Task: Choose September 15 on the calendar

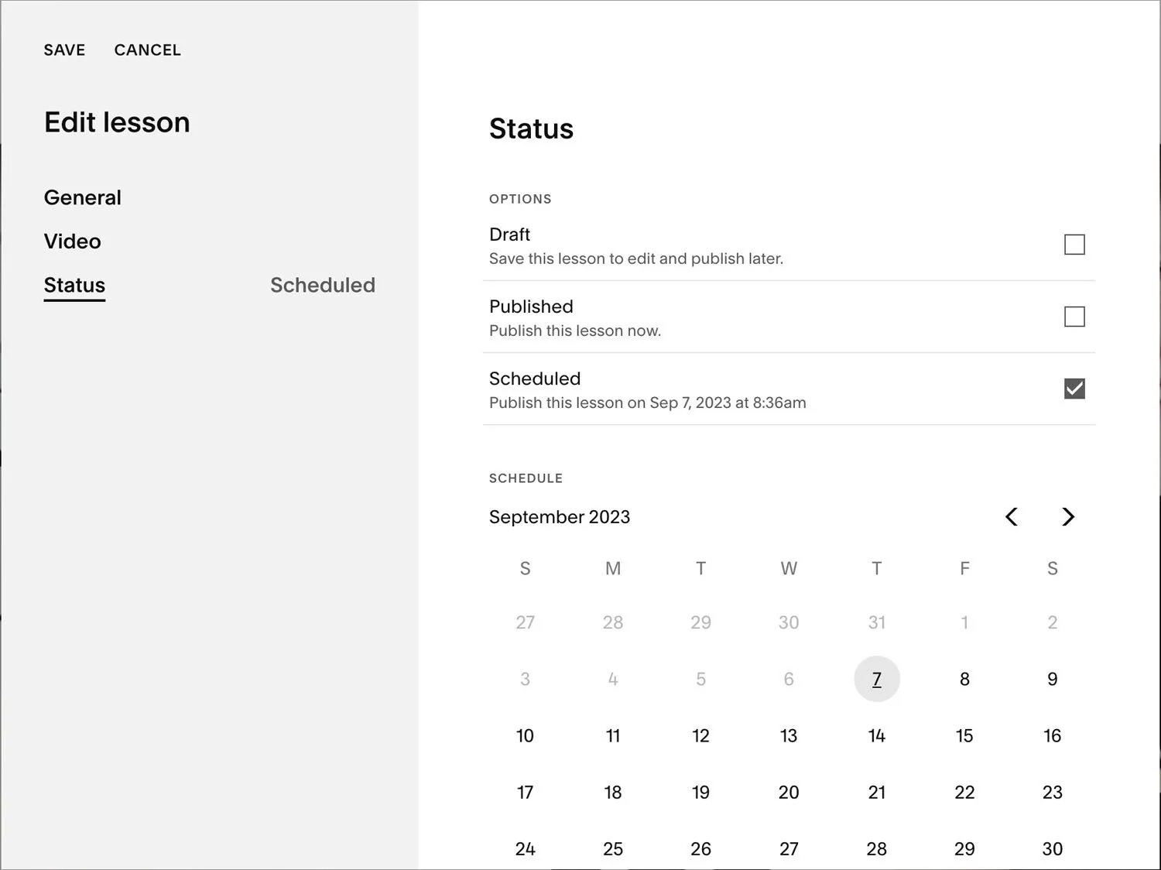Action: coord(964,735)
